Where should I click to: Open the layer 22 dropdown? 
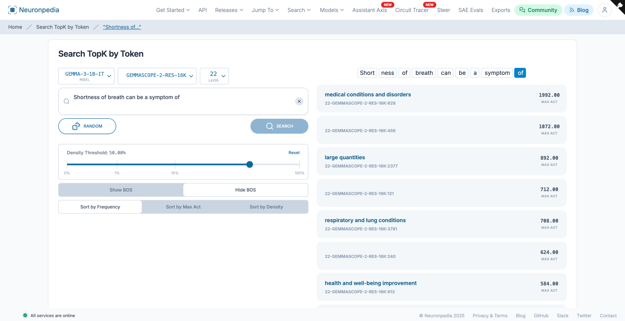pos(214,76)
